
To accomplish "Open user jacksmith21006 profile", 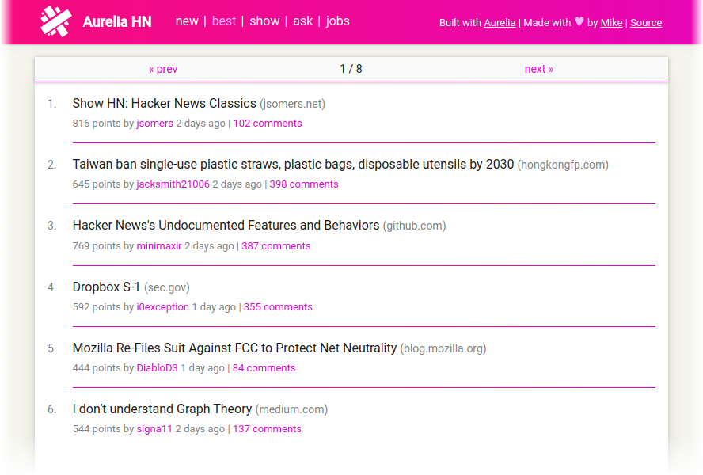I will 173,184.
